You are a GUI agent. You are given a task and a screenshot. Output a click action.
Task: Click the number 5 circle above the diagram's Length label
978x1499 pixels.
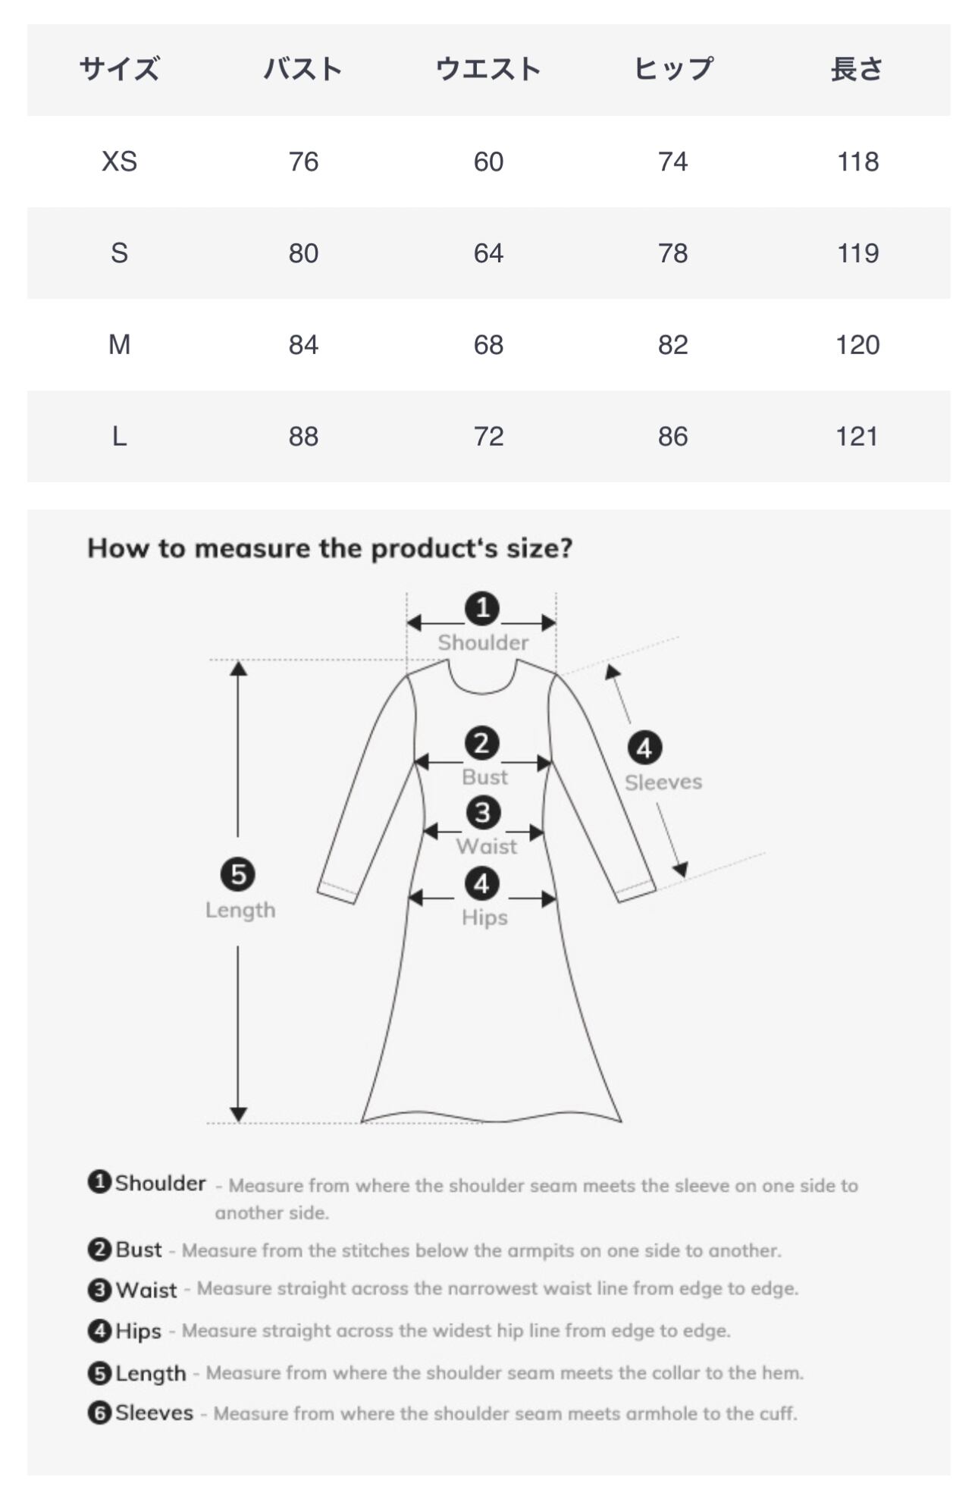coord(238,874)
